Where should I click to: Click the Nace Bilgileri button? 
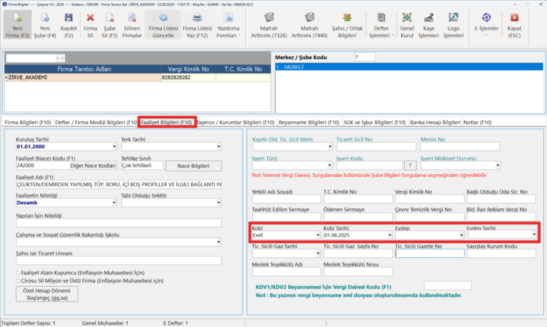193,166
